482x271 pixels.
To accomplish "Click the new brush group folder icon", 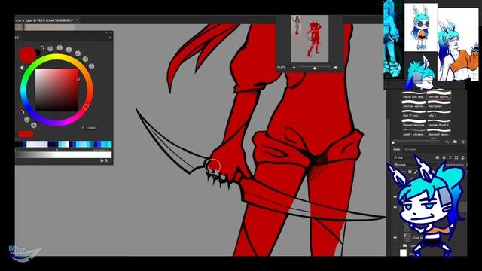I will [455, 142].
